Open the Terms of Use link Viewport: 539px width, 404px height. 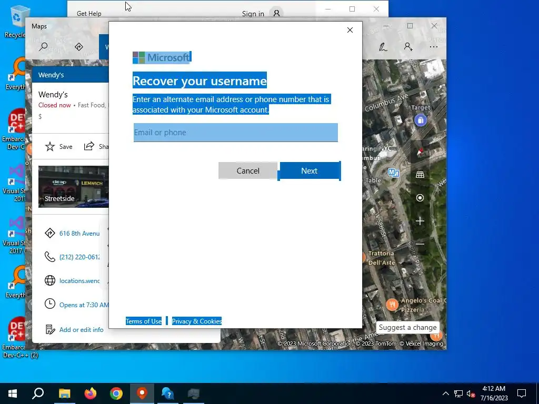pyautogui.click(x=143, y=321)
